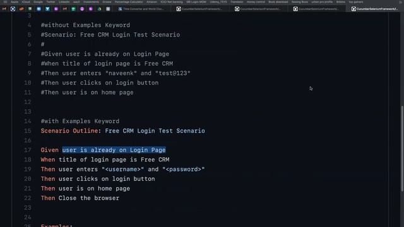Click the bookmarks bar sidebar icon left of Apple
The width and height of the screenshot is (404, 227).
pyautogui.click(x=5, y=2)
